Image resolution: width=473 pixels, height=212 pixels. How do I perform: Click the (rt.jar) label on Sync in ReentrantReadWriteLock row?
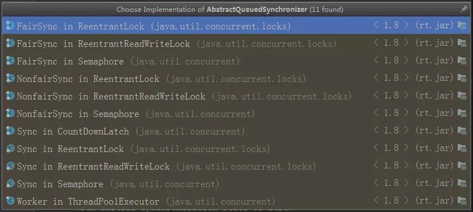435,166
